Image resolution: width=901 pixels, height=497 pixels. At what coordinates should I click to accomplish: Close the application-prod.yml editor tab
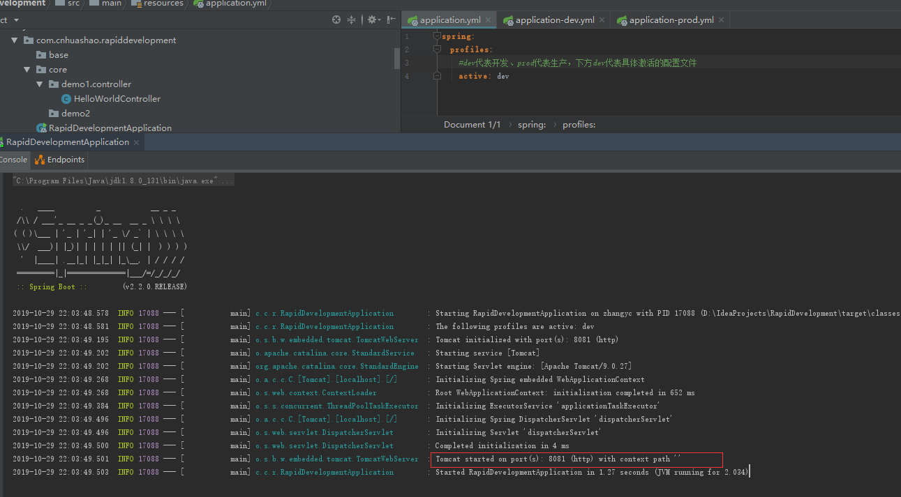[x=722, y=20]
